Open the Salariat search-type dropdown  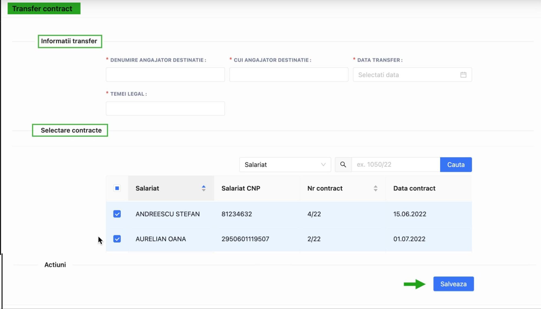(x=285, y=165)
